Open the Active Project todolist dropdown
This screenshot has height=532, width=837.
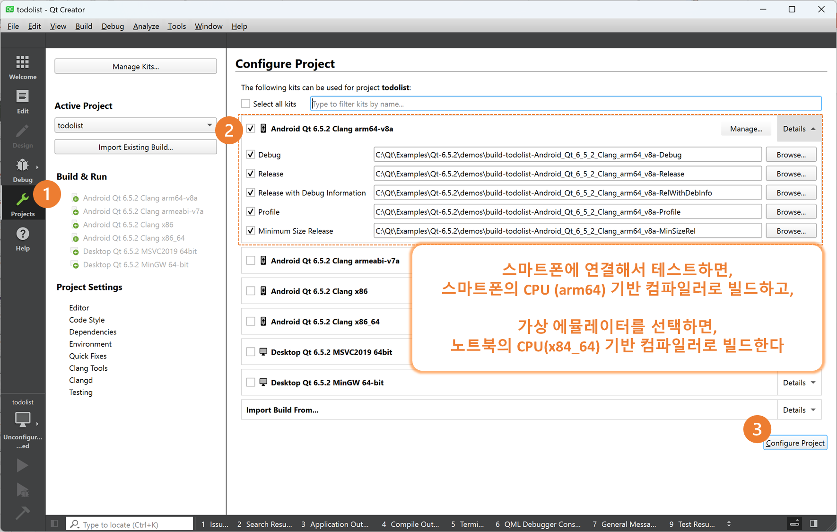[136, 125]
